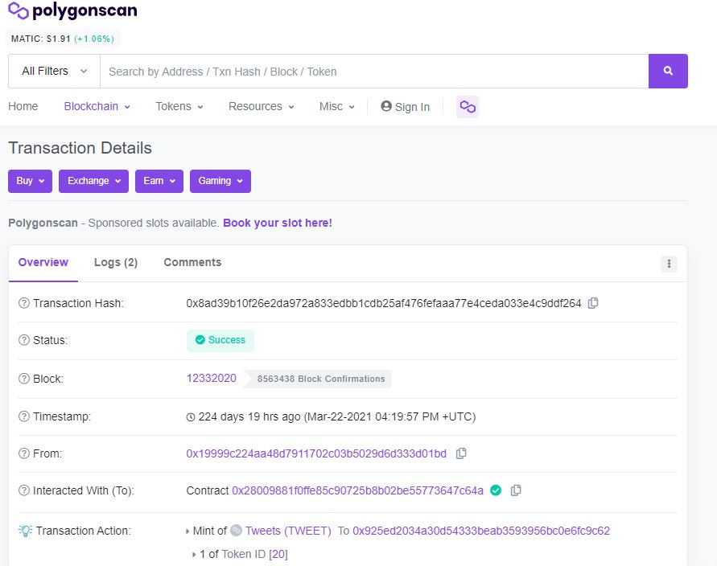
Task: Copy the From address
Action: pos(461,453)
